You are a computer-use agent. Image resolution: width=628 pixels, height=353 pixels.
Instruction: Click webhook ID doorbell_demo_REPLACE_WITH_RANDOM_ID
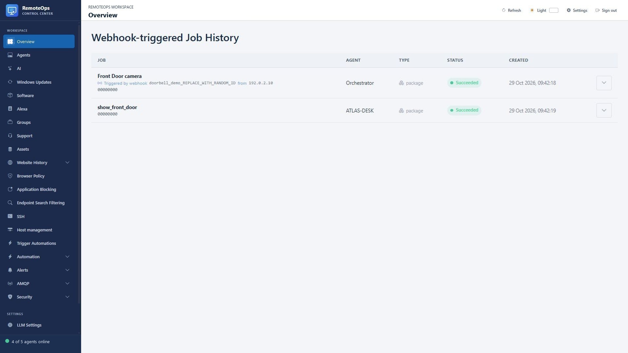point(192,83)
